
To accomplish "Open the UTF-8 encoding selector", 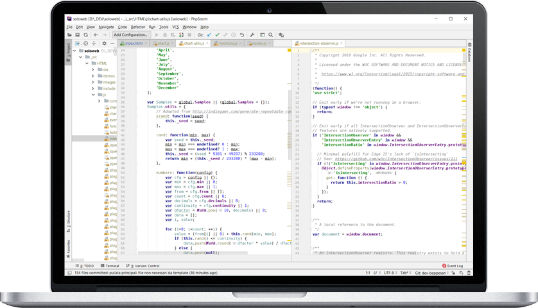I will tap(390, 273).
